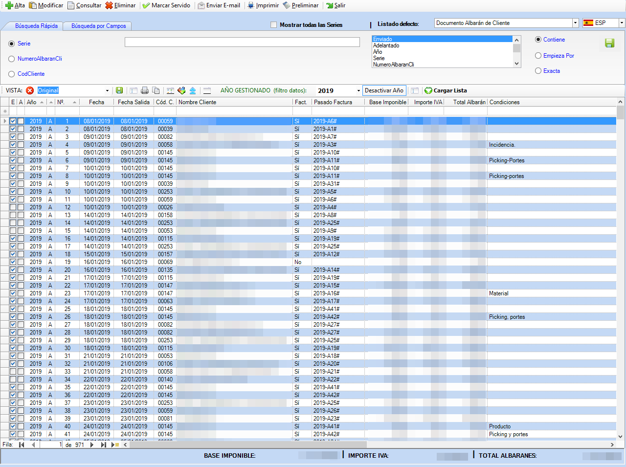Click the Salir exit arrow icon
Viewport: 626px width, 467px height.
[x=330, y=5]
